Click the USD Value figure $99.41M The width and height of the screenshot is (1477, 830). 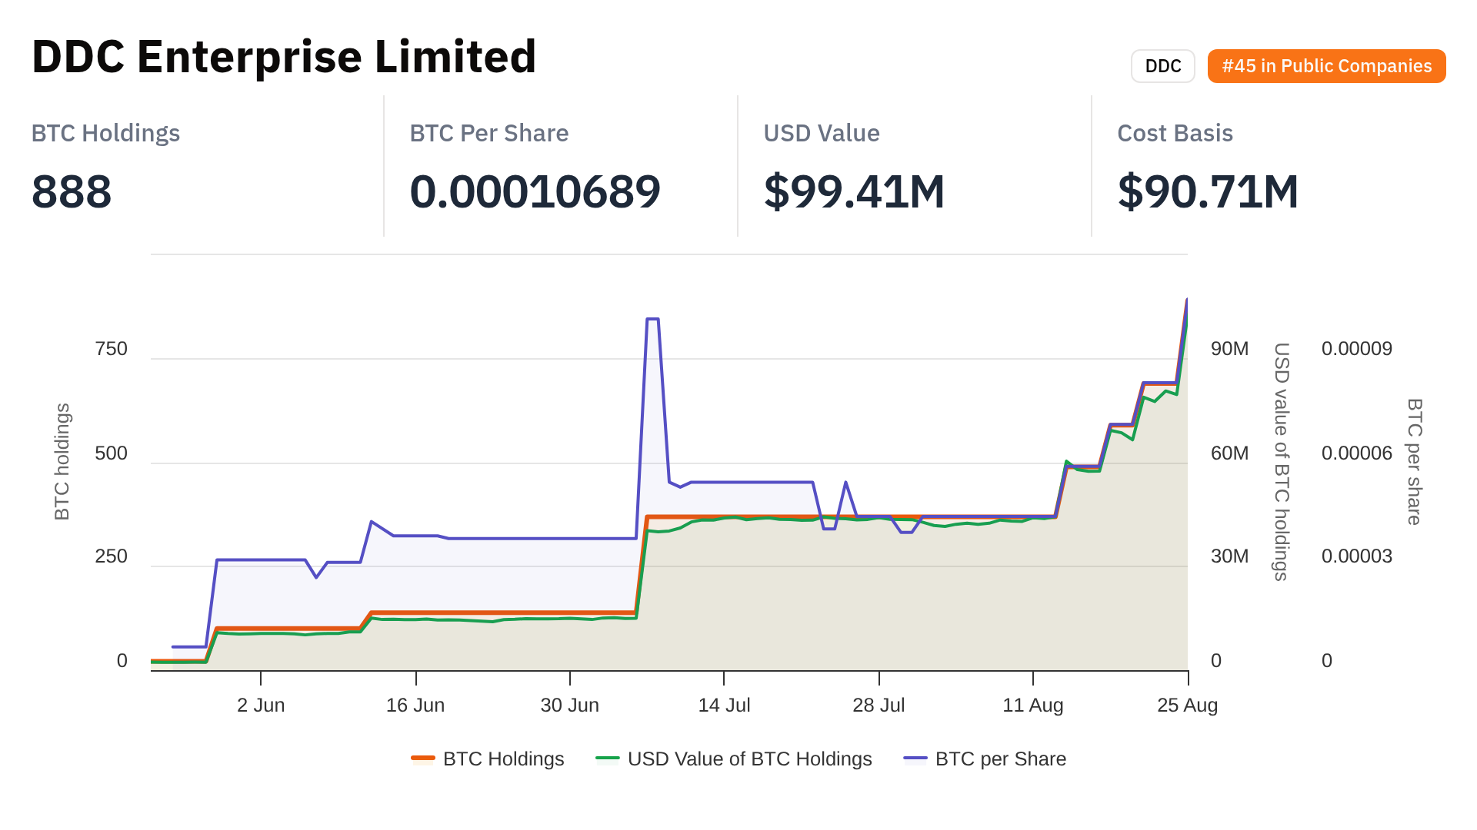[x=854, y=191]
